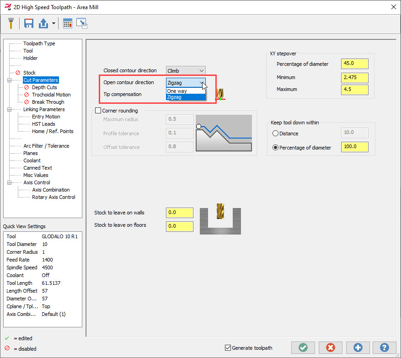Click the tool manager hammer icon

click(11, 23)
